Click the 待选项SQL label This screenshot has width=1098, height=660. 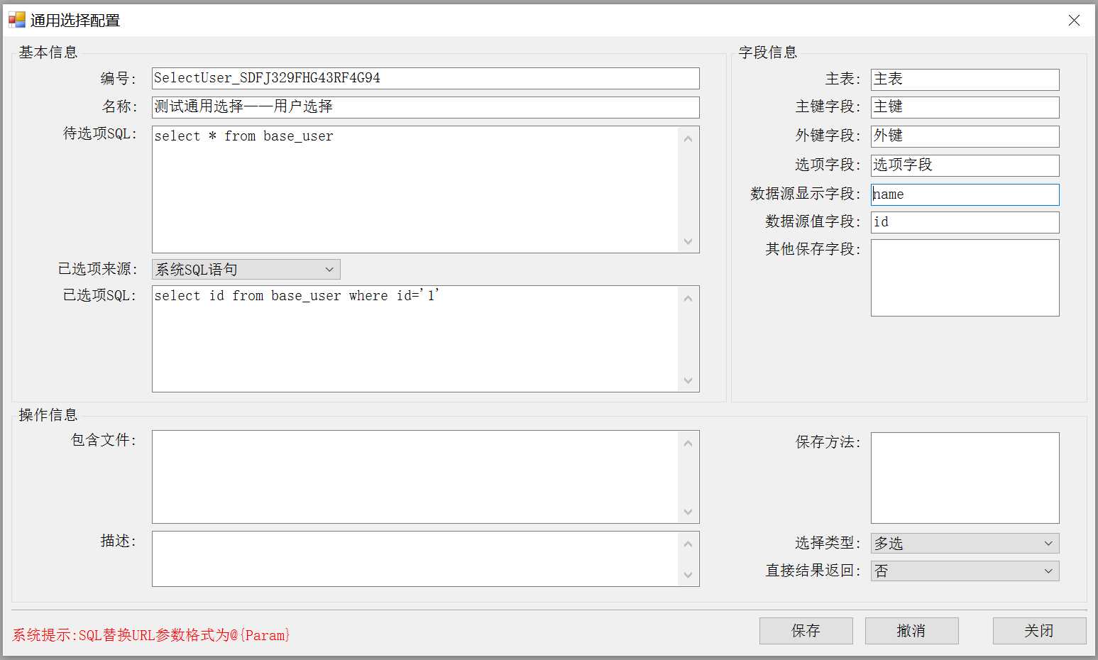[100, 134]
